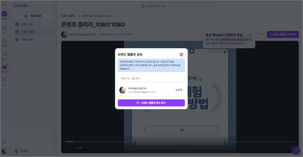Open 브랜드 관리 in the side menu

point(34,40)
